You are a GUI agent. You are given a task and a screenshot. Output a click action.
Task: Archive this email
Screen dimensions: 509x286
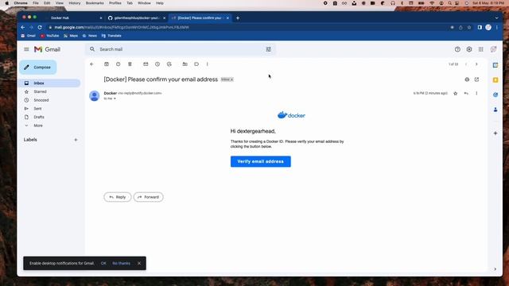pyautogui.click(x=107, y=64)
